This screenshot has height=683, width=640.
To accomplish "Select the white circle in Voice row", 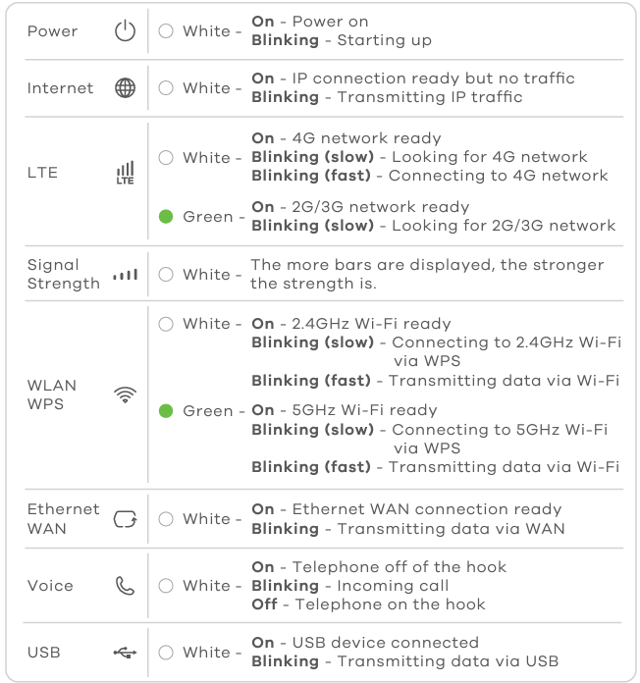I will click(166, 586).
